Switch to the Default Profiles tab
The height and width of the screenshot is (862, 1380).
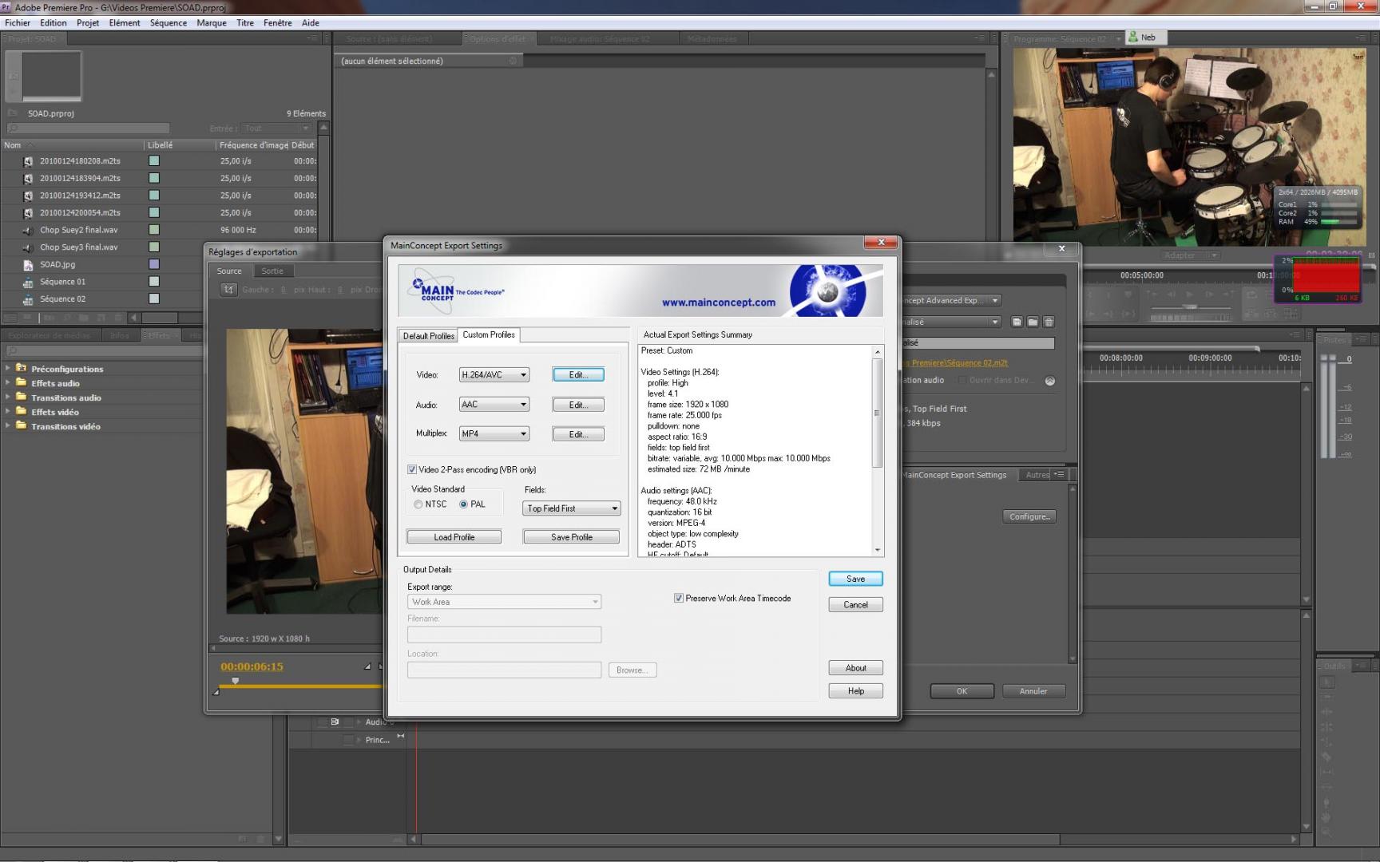pyautogui.click(x=429, y=336)
